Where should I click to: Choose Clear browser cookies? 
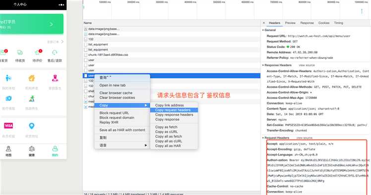click(122, 97)
